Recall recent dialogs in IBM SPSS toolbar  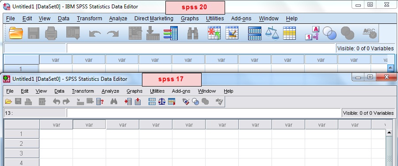73,33
